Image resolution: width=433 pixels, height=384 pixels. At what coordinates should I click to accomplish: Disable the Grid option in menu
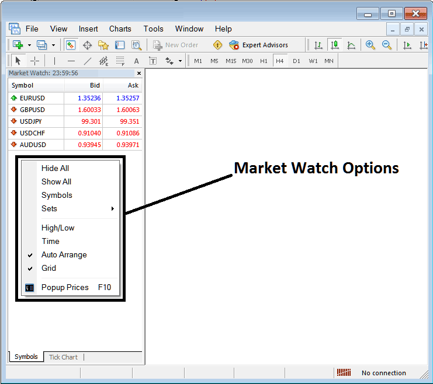49,268
